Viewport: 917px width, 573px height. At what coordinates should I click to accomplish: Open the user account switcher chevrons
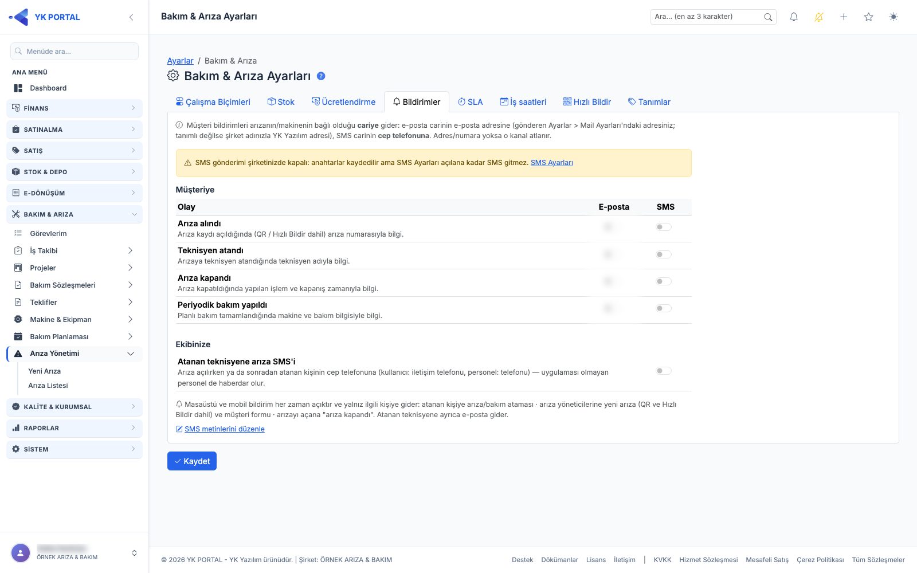(134, 553)
